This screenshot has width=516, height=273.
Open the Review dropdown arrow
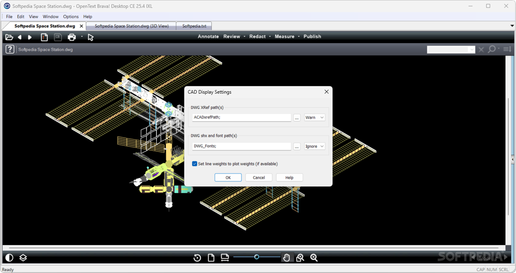[x=244, y=36]
